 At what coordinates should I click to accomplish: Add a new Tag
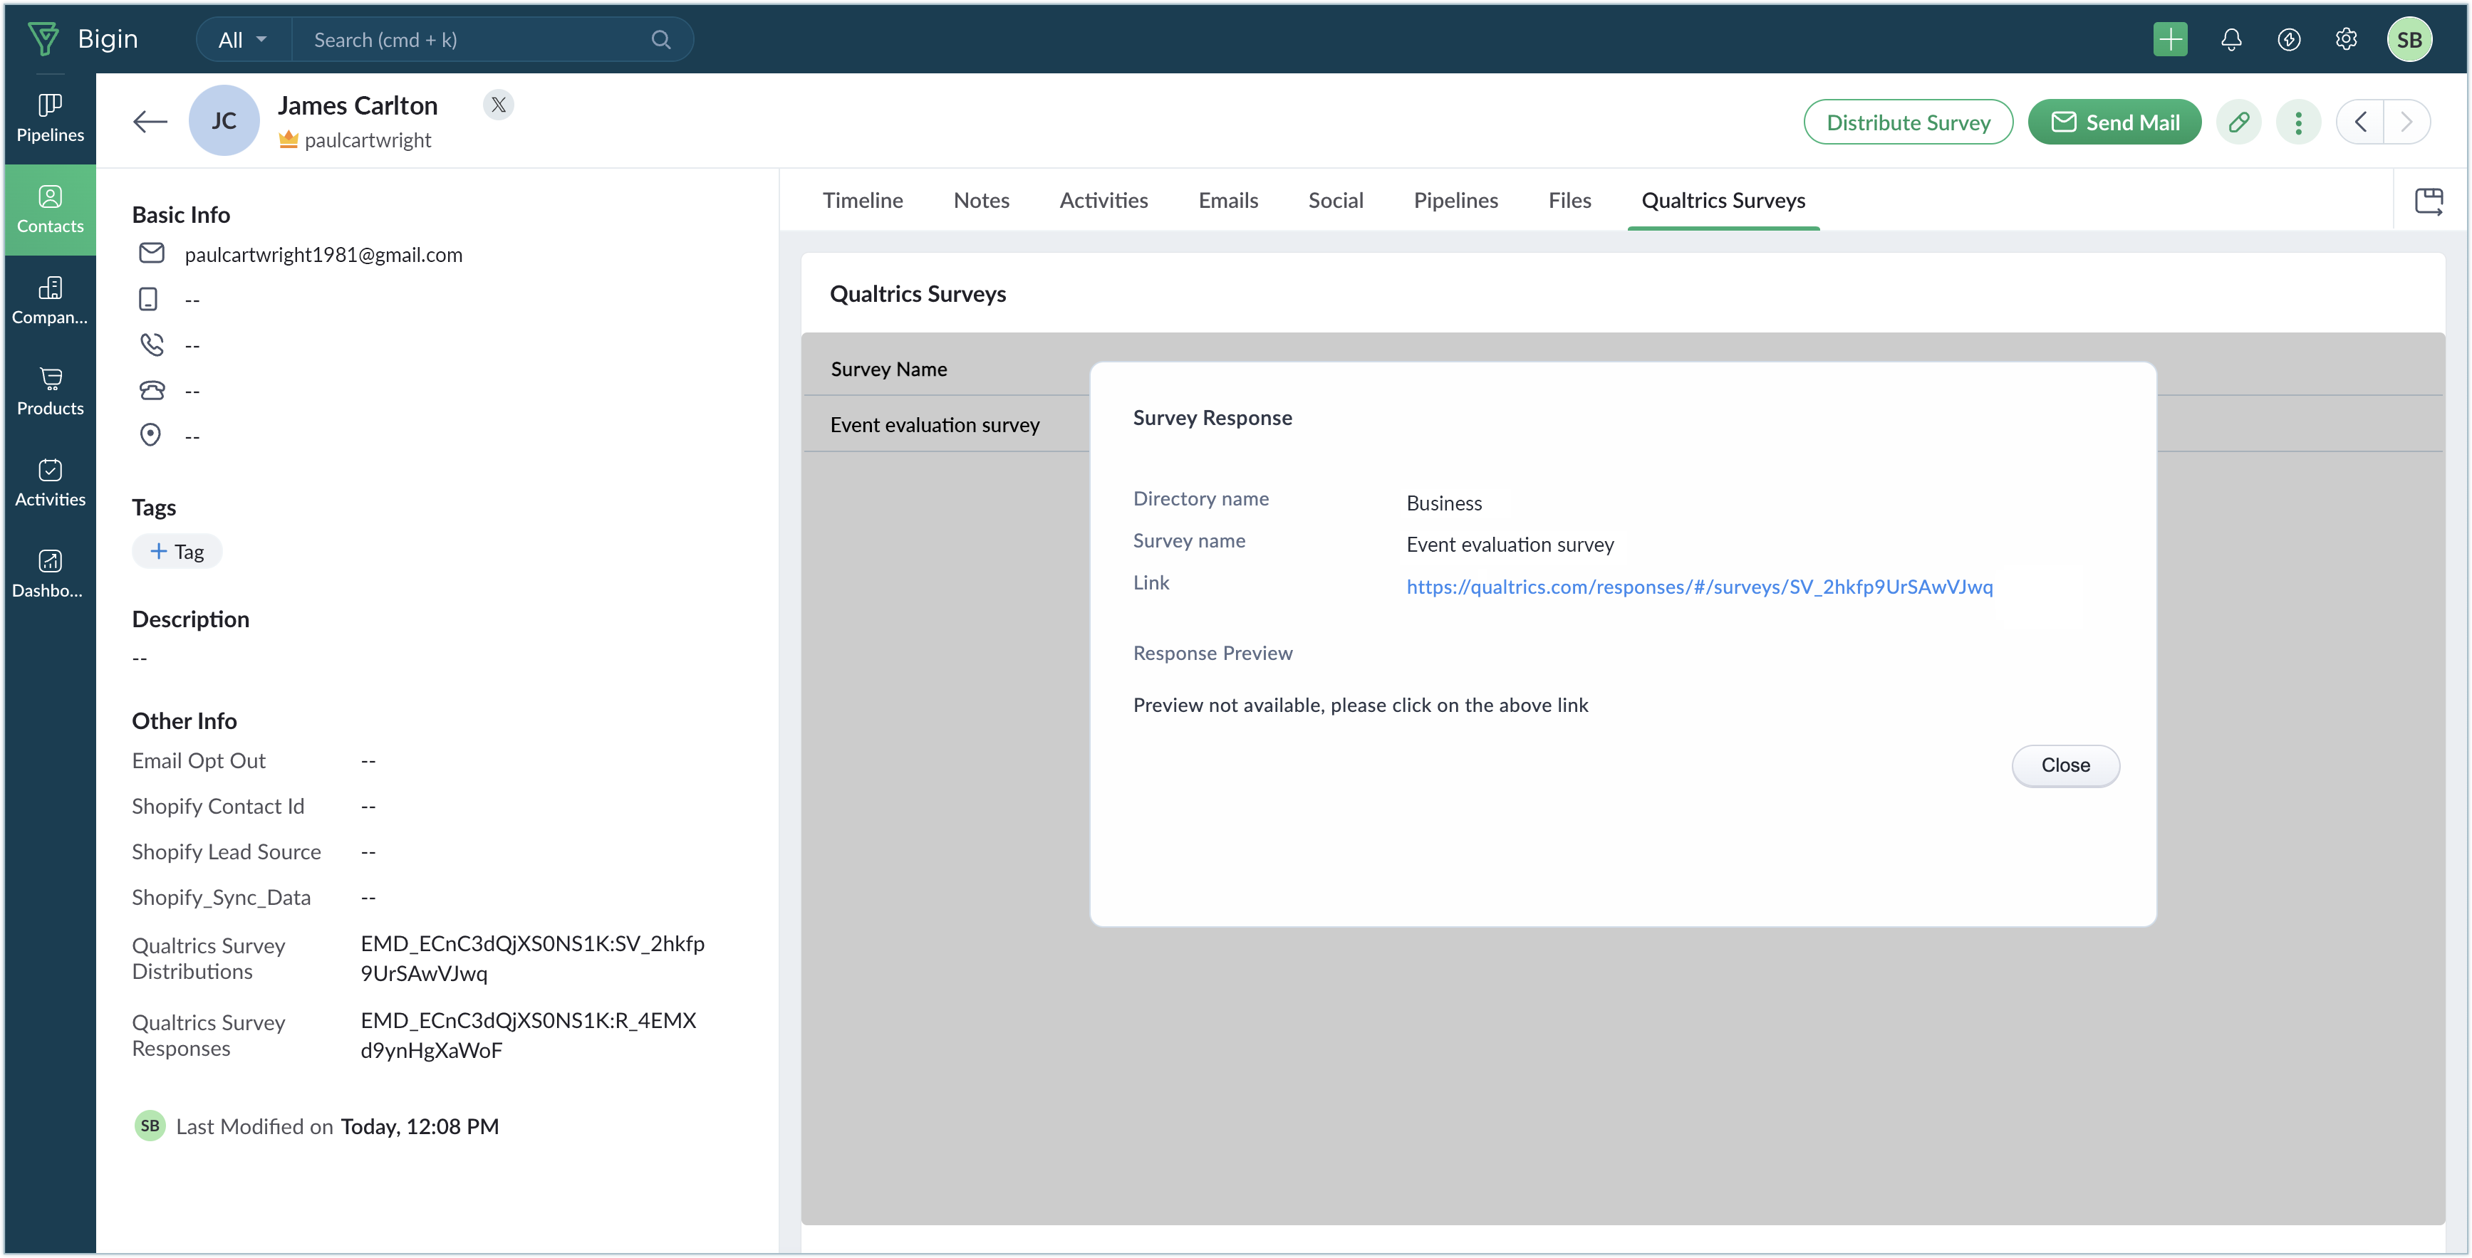pos(177,551)
